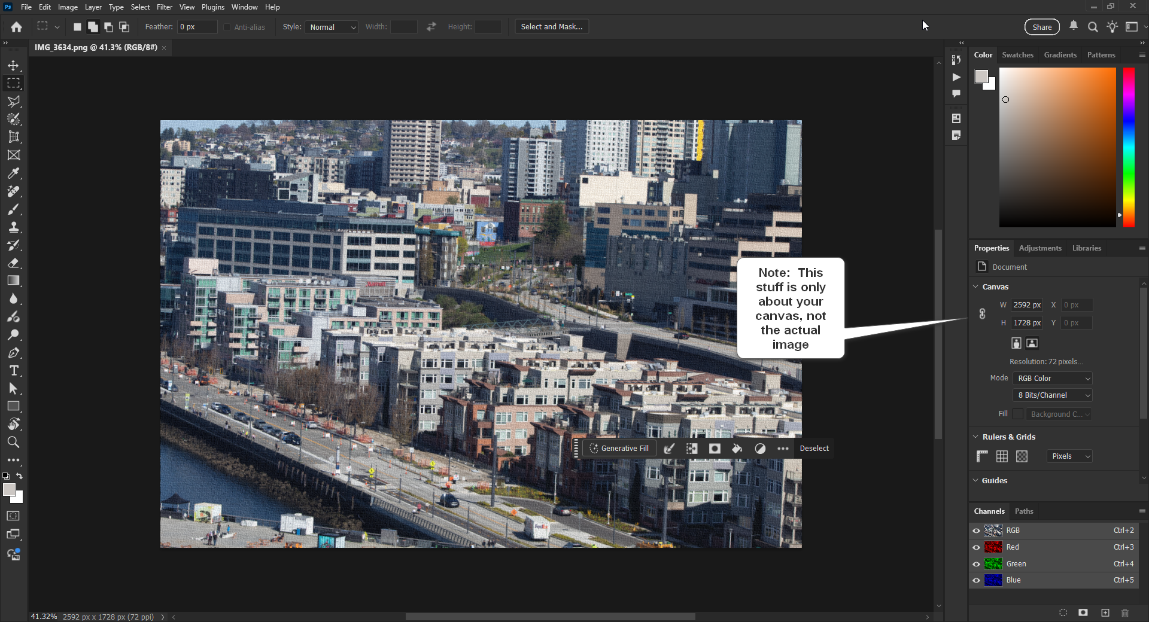Hide the Blue channel
1149x622 pixels.
pyautogui.click(x=977, y=580)
